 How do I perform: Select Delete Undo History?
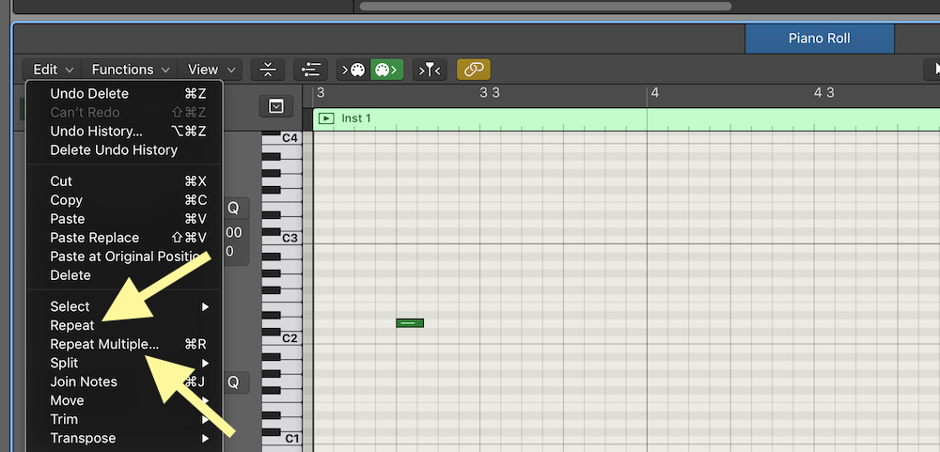click(x=124, y=149)
